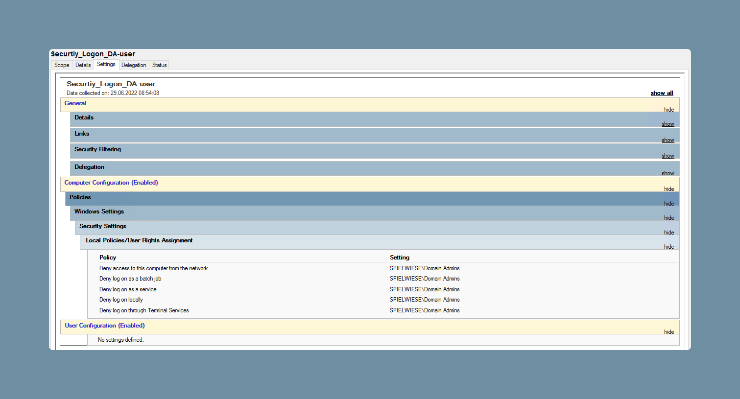The width and height of the screenshot is (740, 399).
Task: Show the Links subsection
Action: [668, 140]
